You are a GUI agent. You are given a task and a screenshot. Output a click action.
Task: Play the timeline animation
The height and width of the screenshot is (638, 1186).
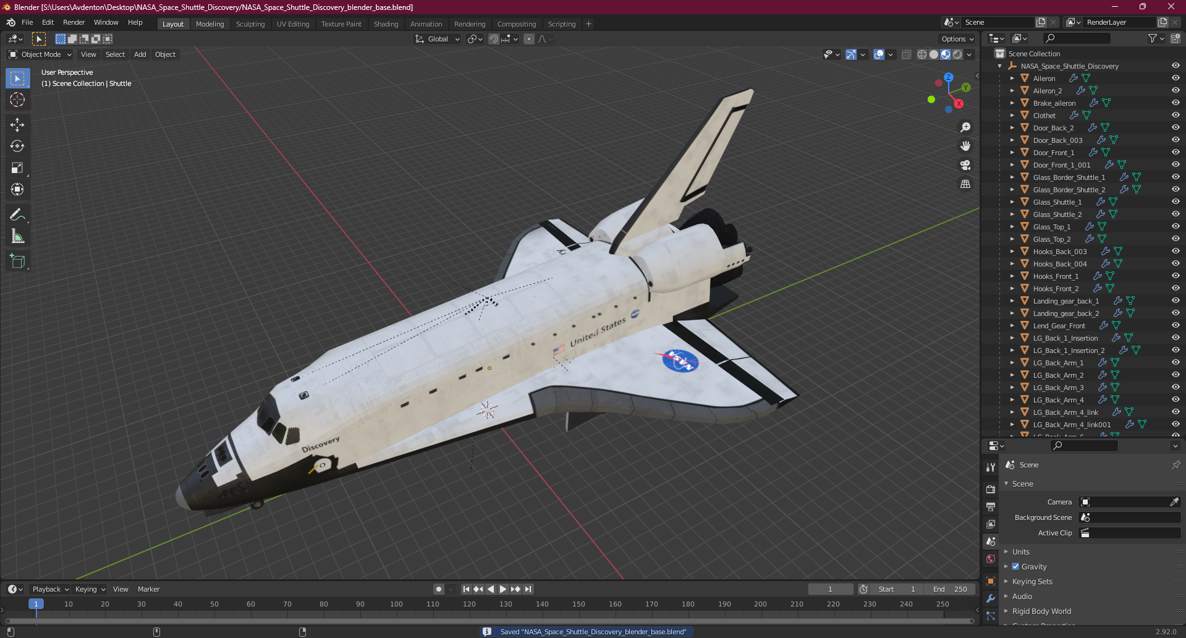point(503,589)
